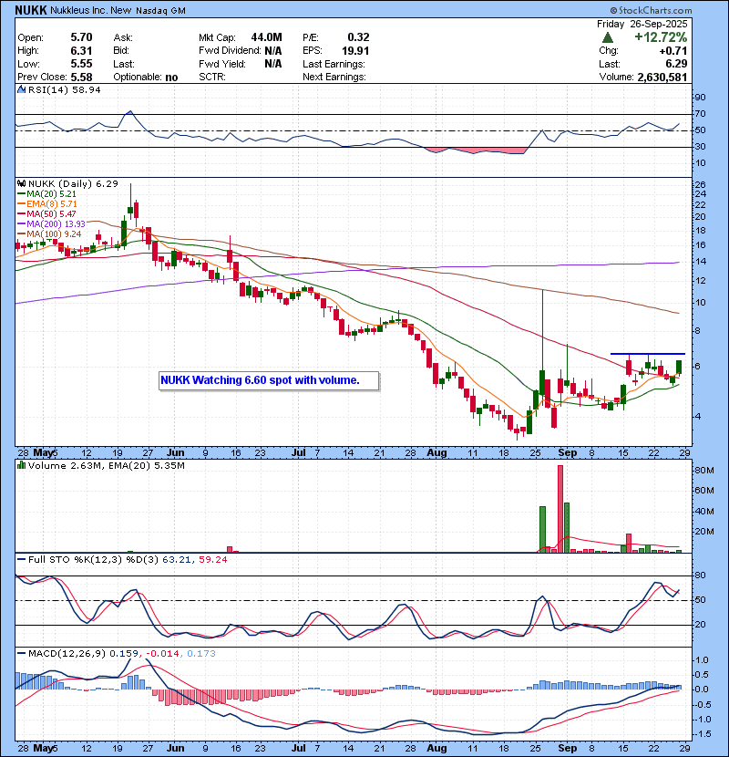Screen dimensions: 729x757
Task: Click the MACD(12,26,9) label
Action: click(x=67, y=654)
